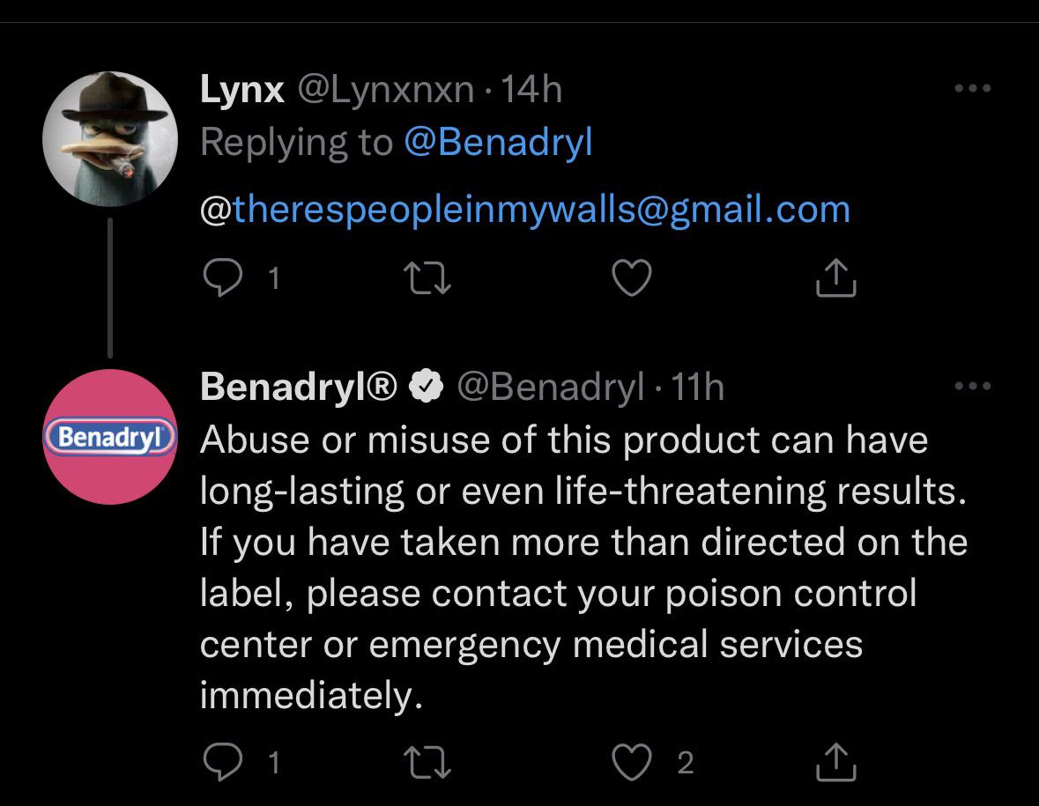Like the Benadryl response

pyautogui.click(x=631, y=764)
